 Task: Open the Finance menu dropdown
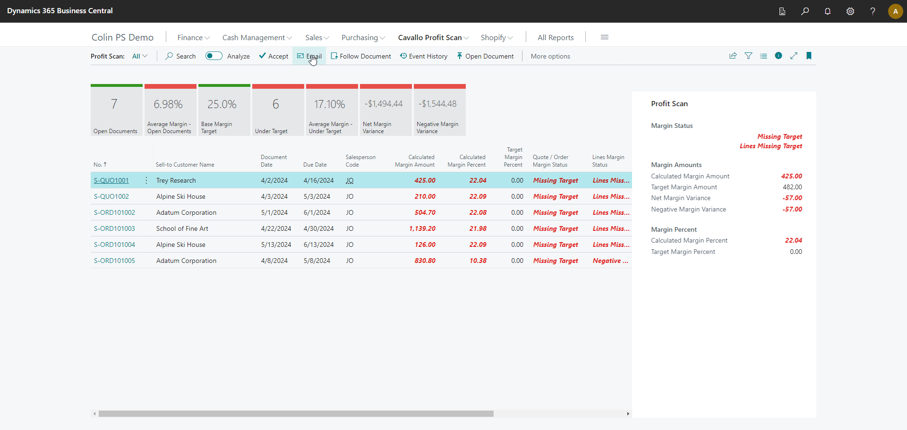pos(193,38)
